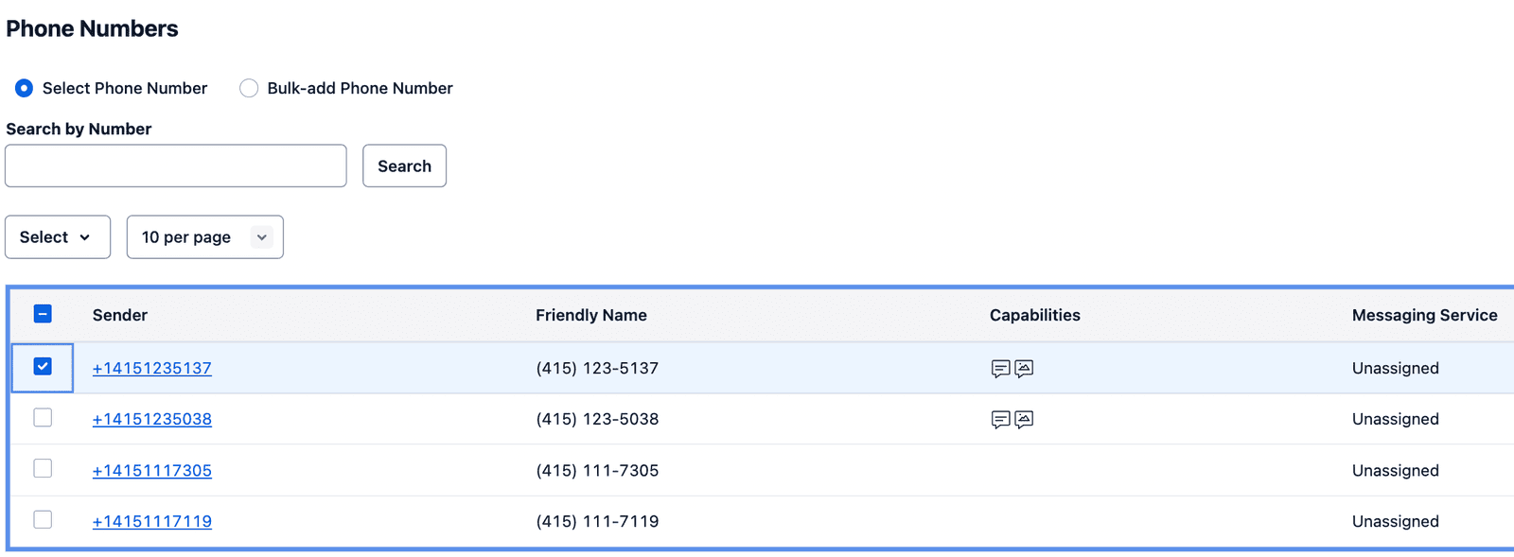Select the Select Phone Number option
The height and width of the screenshot is (557, 1514).
click(23, 88)
